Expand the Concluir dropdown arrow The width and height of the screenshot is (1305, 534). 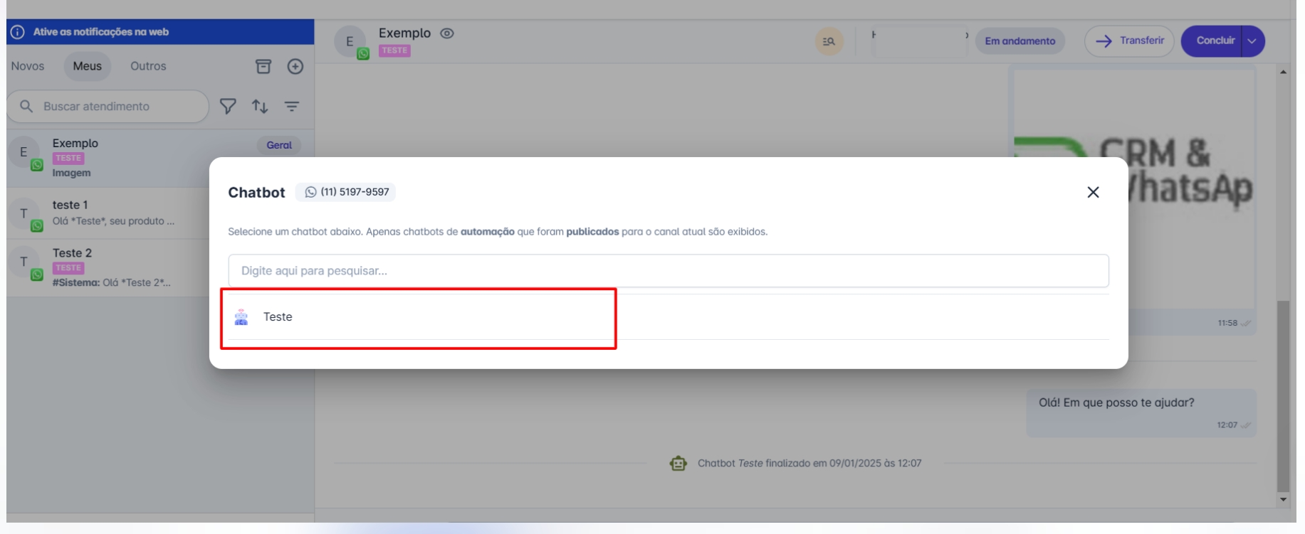(x=1252, y=41)
